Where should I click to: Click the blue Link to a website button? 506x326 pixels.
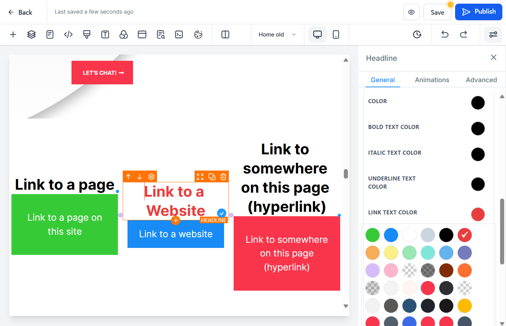[x=176, y=234]
